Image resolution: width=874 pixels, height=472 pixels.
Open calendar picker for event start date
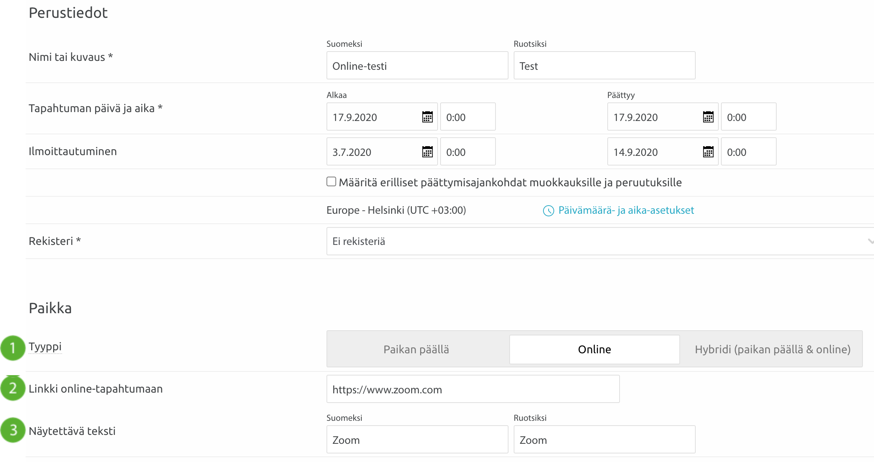[428, 117]
